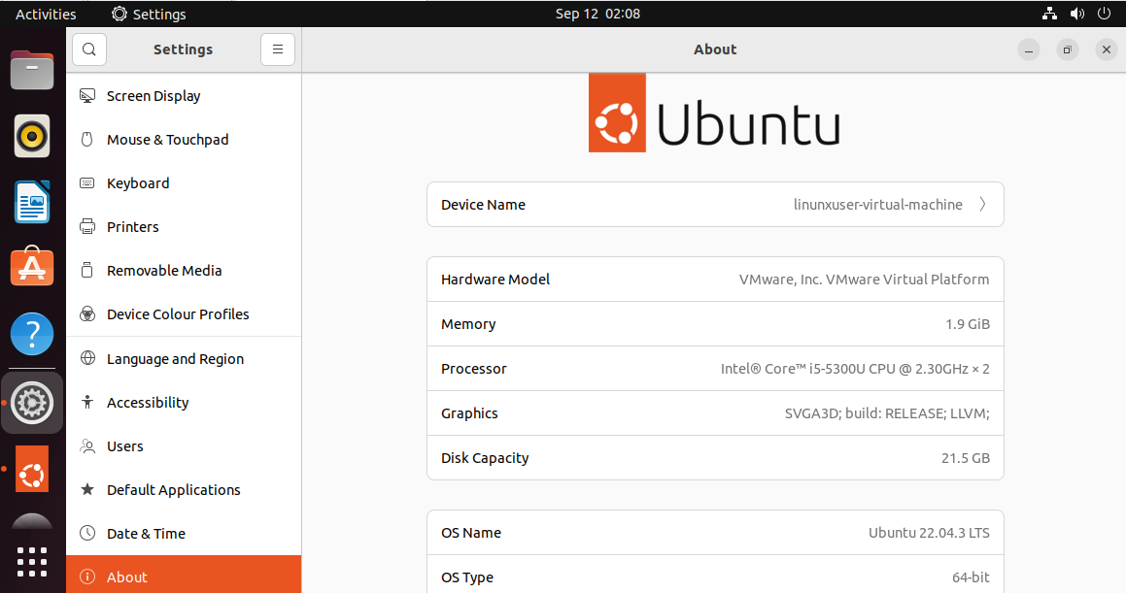1126x593 pixels.
Task: Open Screen Display settings
Action: click(x=154, y=96)
